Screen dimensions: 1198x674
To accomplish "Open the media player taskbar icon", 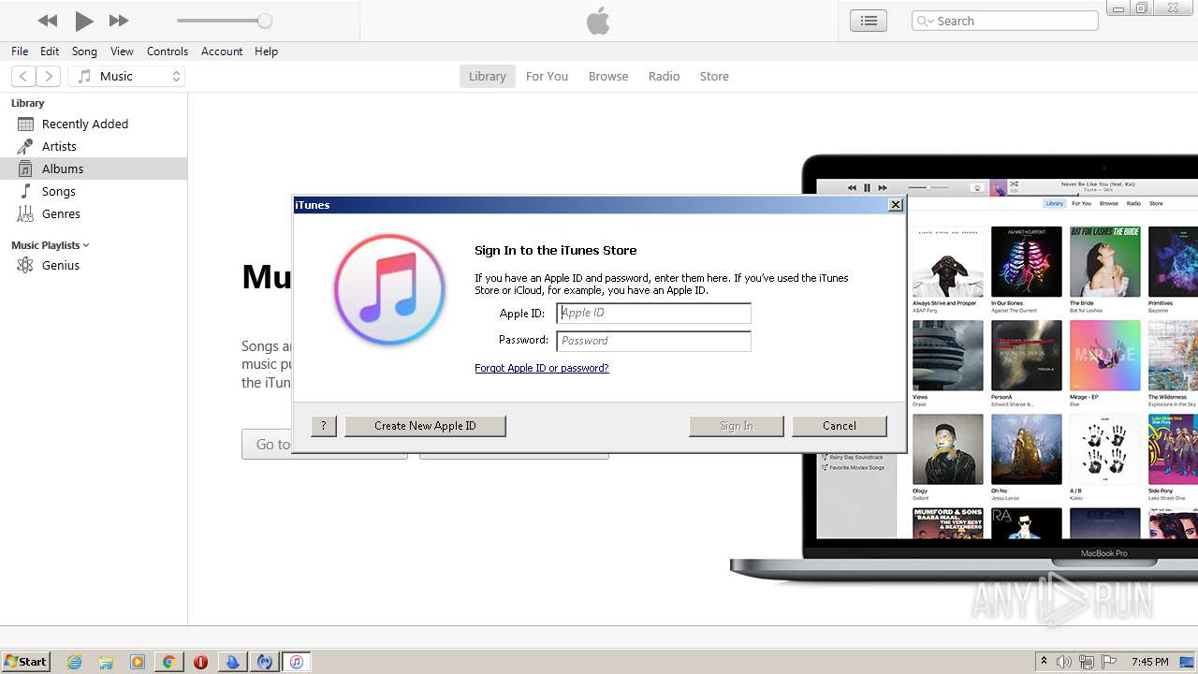I will tap(138, 662).
